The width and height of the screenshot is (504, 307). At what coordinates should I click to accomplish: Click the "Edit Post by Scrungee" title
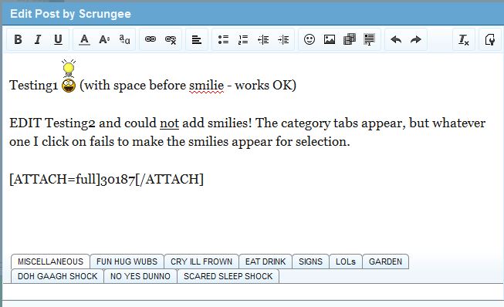pyautogui.click(x=70, y=14)
